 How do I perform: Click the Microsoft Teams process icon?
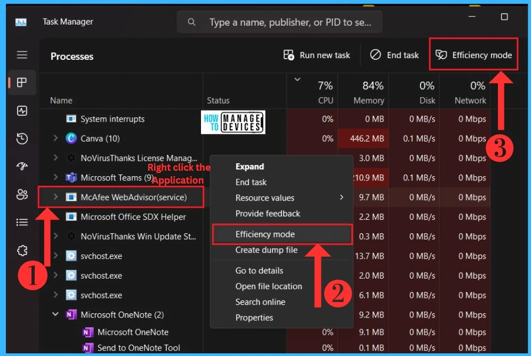point(71,177)
